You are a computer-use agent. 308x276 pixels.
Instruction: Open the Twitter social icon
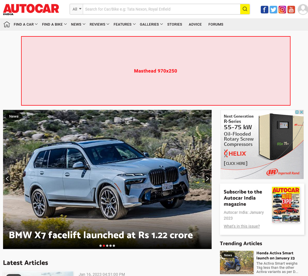click(273, 10)
